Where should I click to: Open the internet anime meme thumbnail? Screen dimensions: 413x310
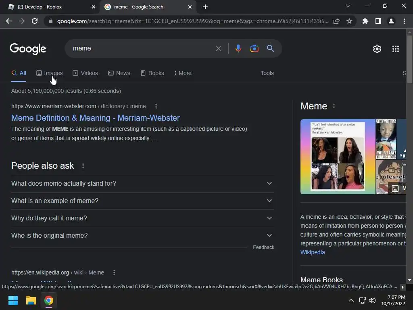click(x=391, y=177)
